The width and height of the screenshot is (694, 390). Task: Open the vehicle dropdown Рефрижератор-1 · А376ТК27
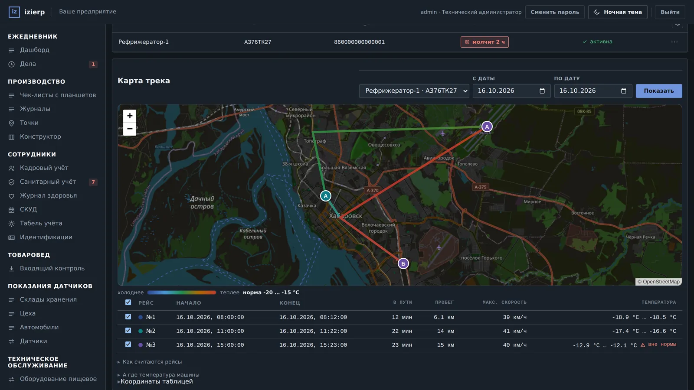coord(414,91)
